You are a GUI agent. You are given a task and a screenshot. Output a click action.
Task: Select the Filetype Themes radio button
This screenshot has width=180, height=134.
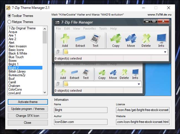click(x=9, y=22)
